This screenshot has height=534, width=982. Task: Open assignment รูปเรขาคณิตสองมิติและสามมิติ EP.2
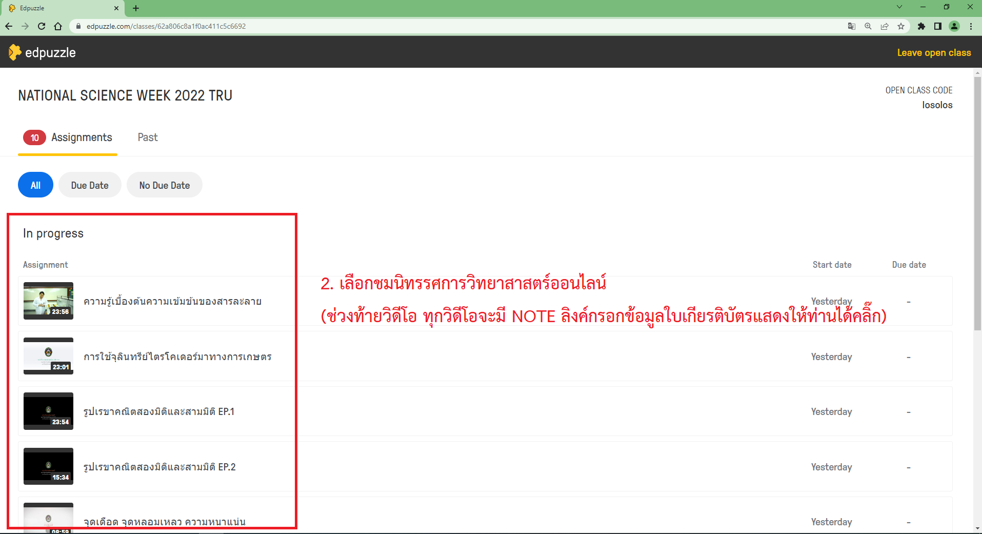pos(159,467)
